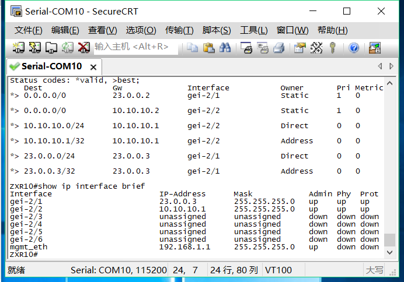Screen dimensions: 404x282
Task: Click the terminal scrollbar up arrow
Action: pyautogui.click(x=389, y=83)
